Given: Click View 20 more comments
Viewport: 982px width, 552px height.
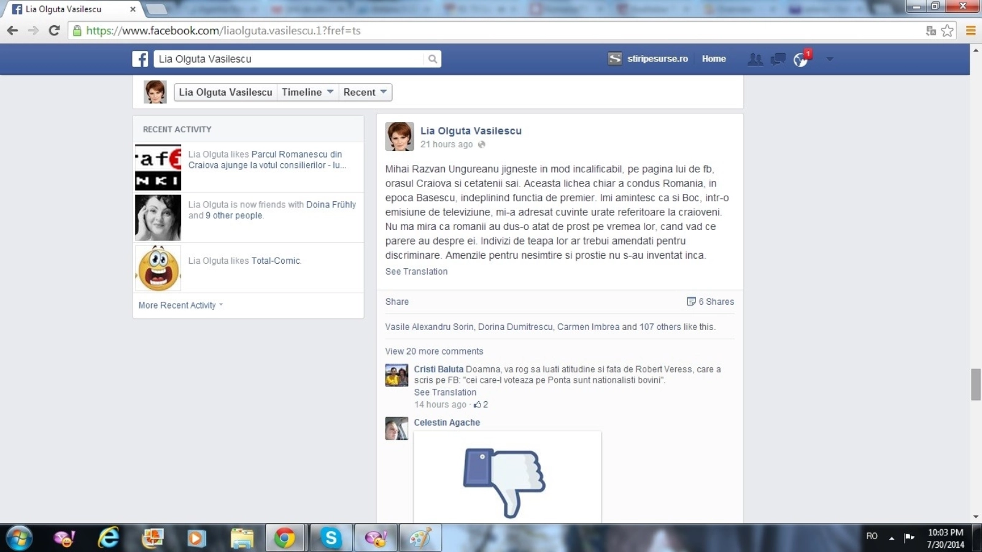Looking at the screenshot, I should tap(434, 351).
